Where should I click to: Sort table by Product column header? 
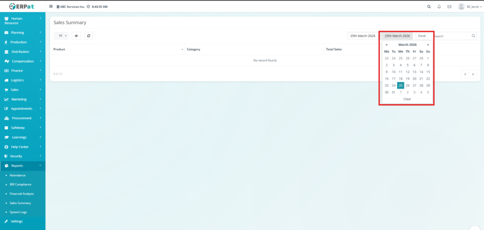117,49
